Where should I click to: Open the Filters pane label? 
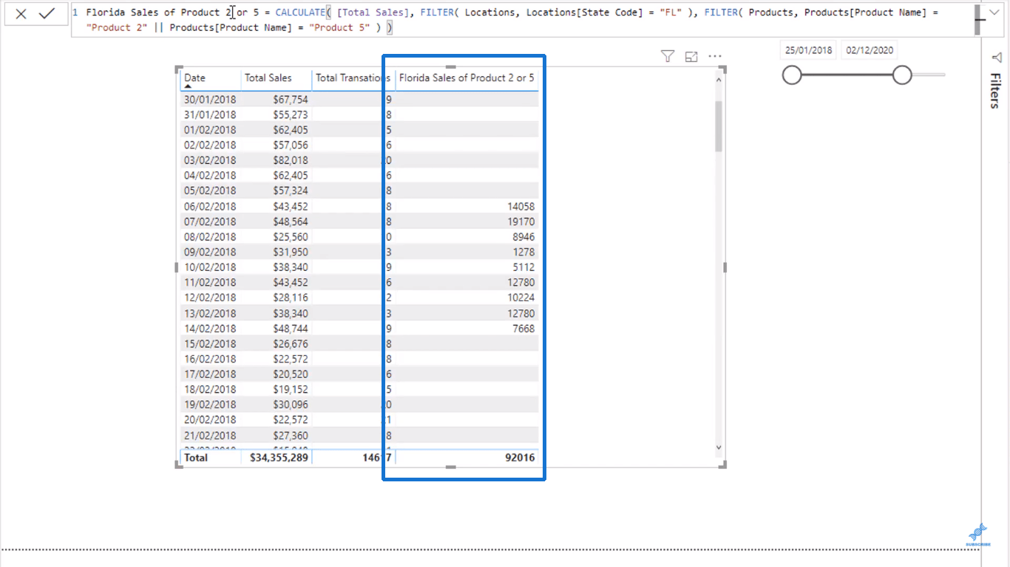[x=994, y=91]
